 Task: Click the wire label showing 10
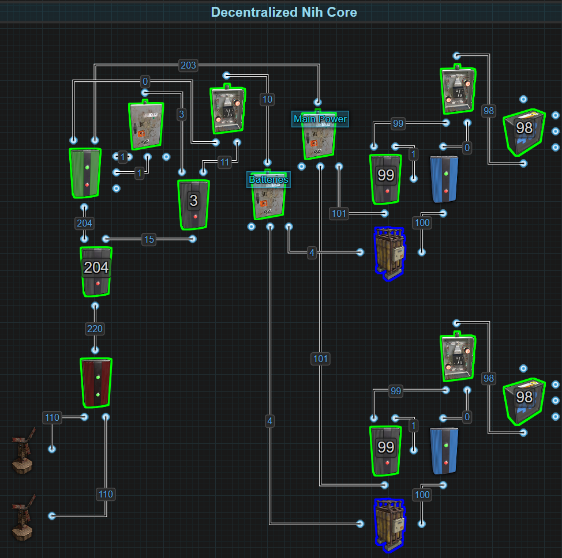(267, 99)
